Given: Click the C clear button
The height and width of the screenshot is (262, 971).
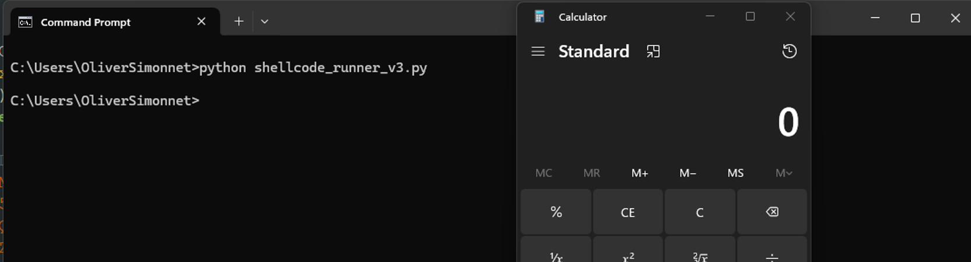Looking at the screenshot, I should (x=699, y=212).
